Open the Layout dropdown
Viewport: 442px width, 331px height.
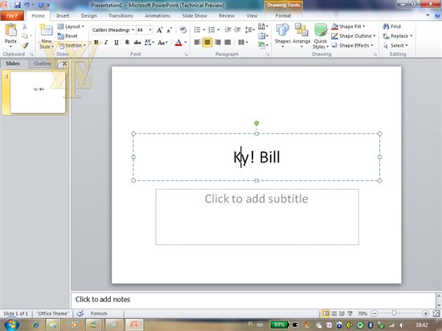coord(71,27)
